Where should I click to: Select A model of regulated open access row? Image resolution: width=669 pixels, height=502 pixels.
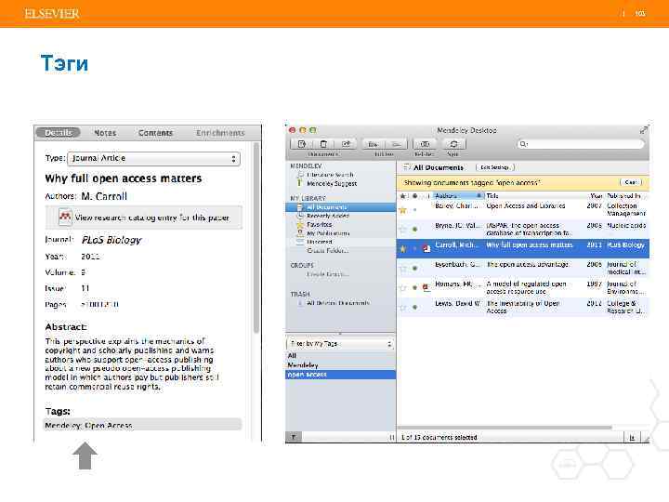523,287
